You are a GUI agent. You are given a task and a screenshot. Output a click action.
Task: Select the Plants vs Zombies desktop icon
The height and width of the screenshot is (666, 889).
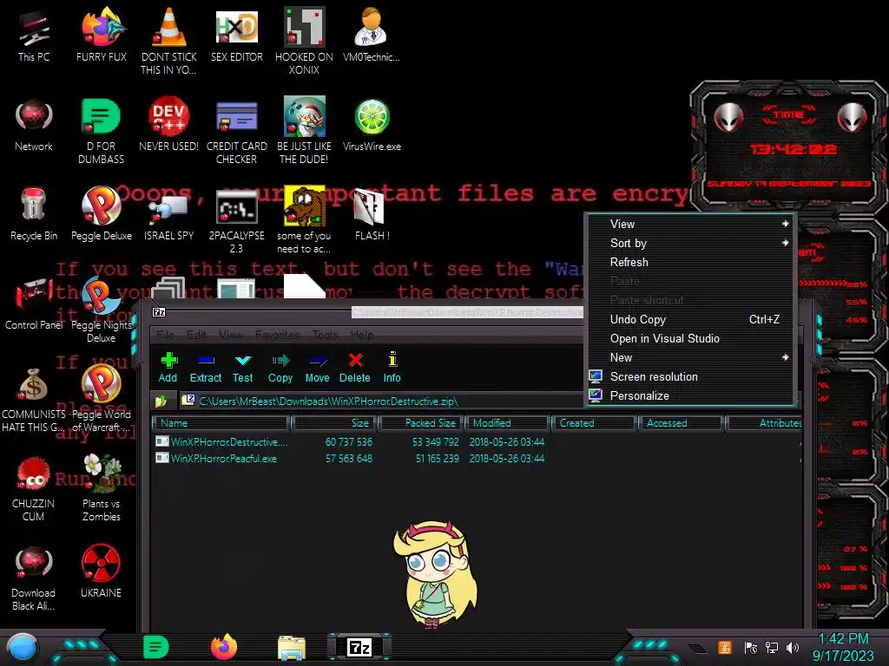click(x=102, y=487)
